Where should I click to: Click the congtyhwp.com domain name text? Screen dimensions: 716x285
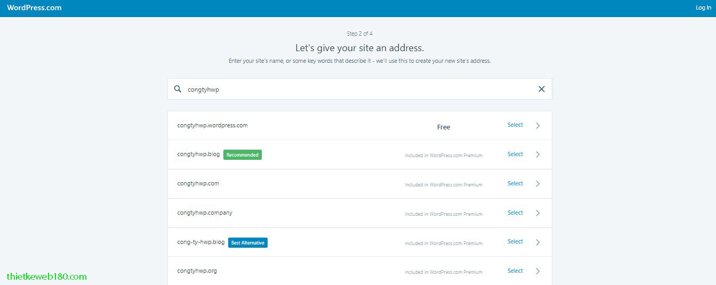[198, 183]
